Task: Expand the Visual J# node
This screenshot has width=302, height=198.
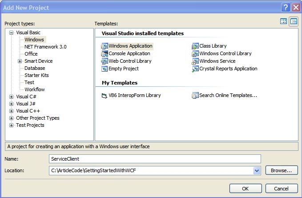Action: tap(12, 104)
